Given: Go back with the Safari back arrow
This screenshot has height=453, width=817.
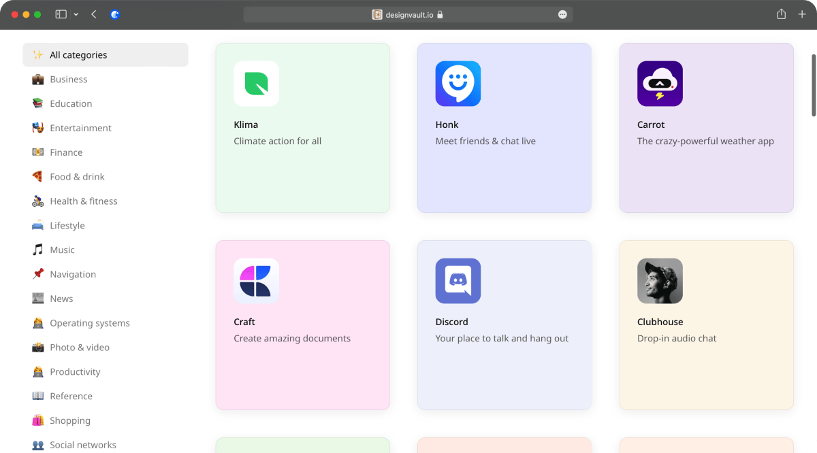Looking at the screenshot, I should [93, 14].
